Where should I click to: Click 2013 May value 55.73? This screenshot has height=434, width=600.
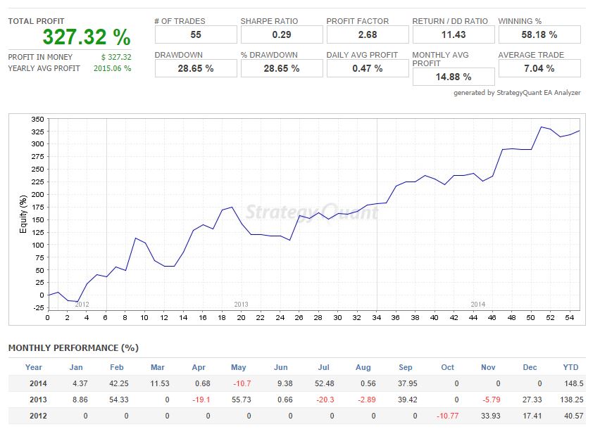[242, 400]
